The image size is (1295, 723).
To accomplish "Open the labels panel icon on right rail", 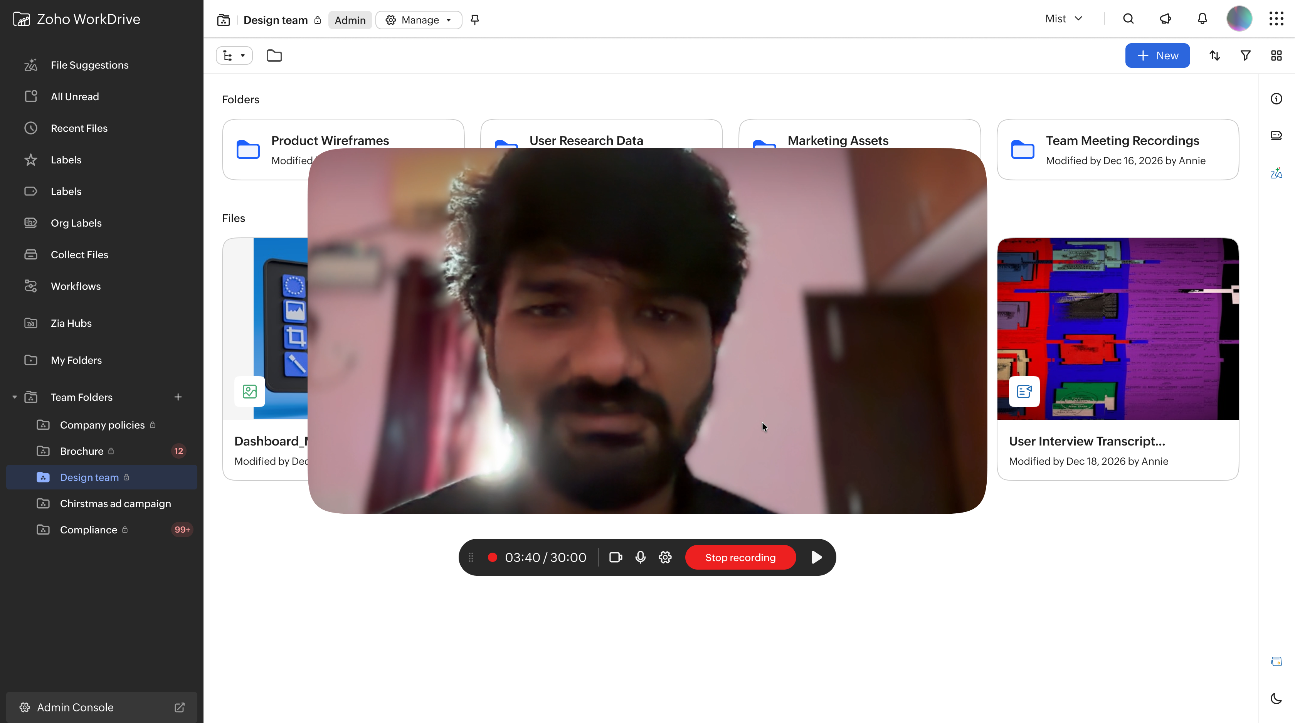I will click(x=1276, y=135).
